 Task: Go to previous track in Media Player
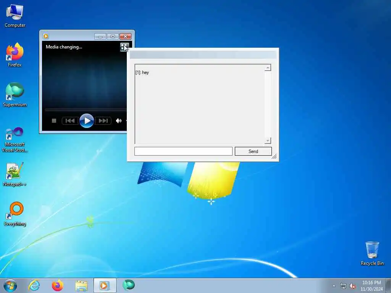click(x=70, y=121)
